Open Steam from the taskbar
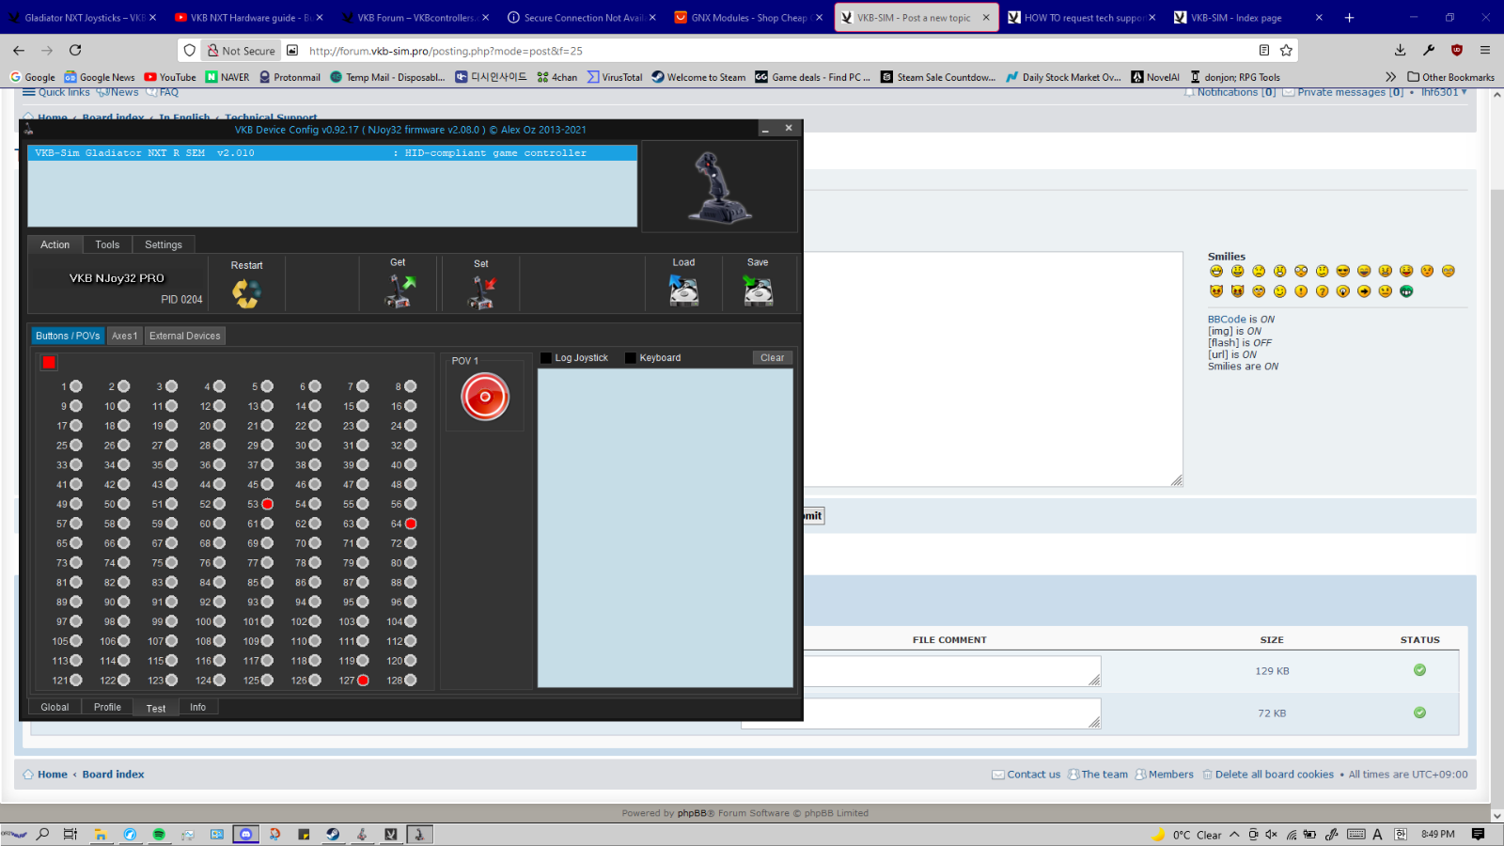The height and width of the screenshot is (846, 1504). [x=333, y=834]
